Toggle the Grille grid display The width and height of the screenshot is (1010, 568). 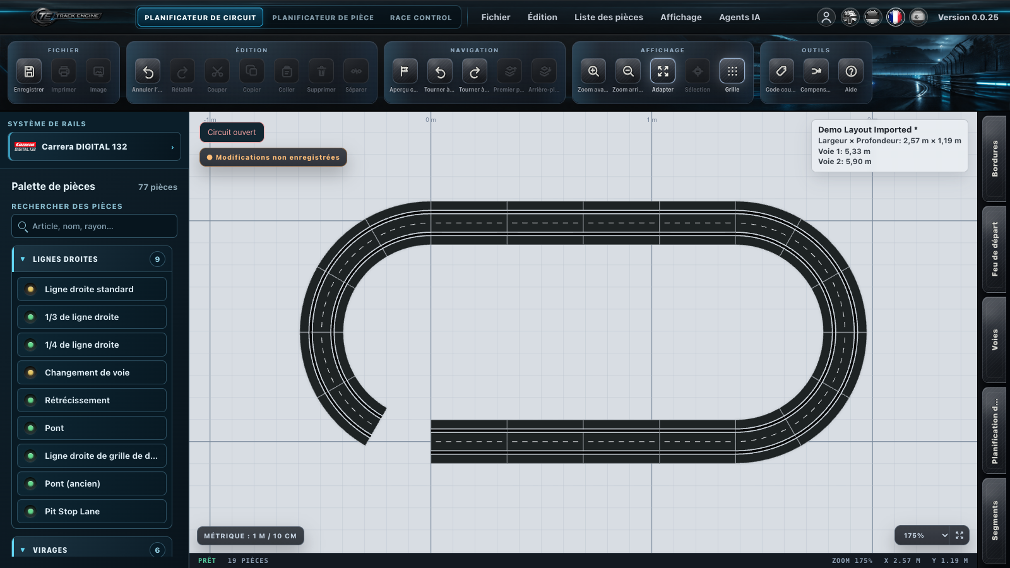pyautogui.click(x=732, y=71)
